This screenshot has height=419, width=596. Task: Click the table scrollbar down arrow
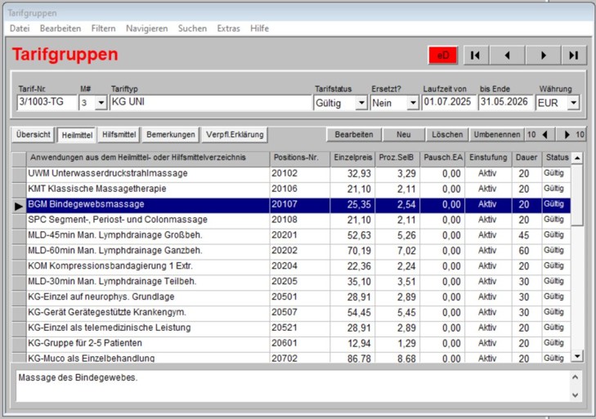[x=577, y=356]
